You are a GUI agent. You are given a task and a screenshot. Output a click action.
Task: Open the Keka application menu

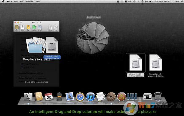click(9, 2)
